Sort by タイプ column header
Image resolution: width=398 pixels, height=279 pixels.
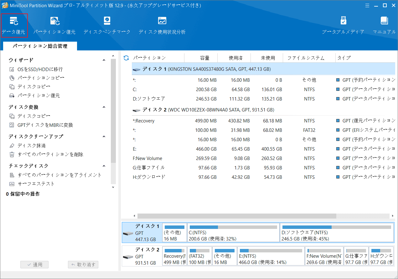[365, 58]
